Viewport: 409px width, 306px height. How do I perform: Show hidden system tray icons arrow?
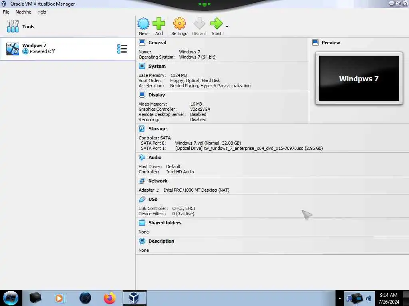click(340, 298)
